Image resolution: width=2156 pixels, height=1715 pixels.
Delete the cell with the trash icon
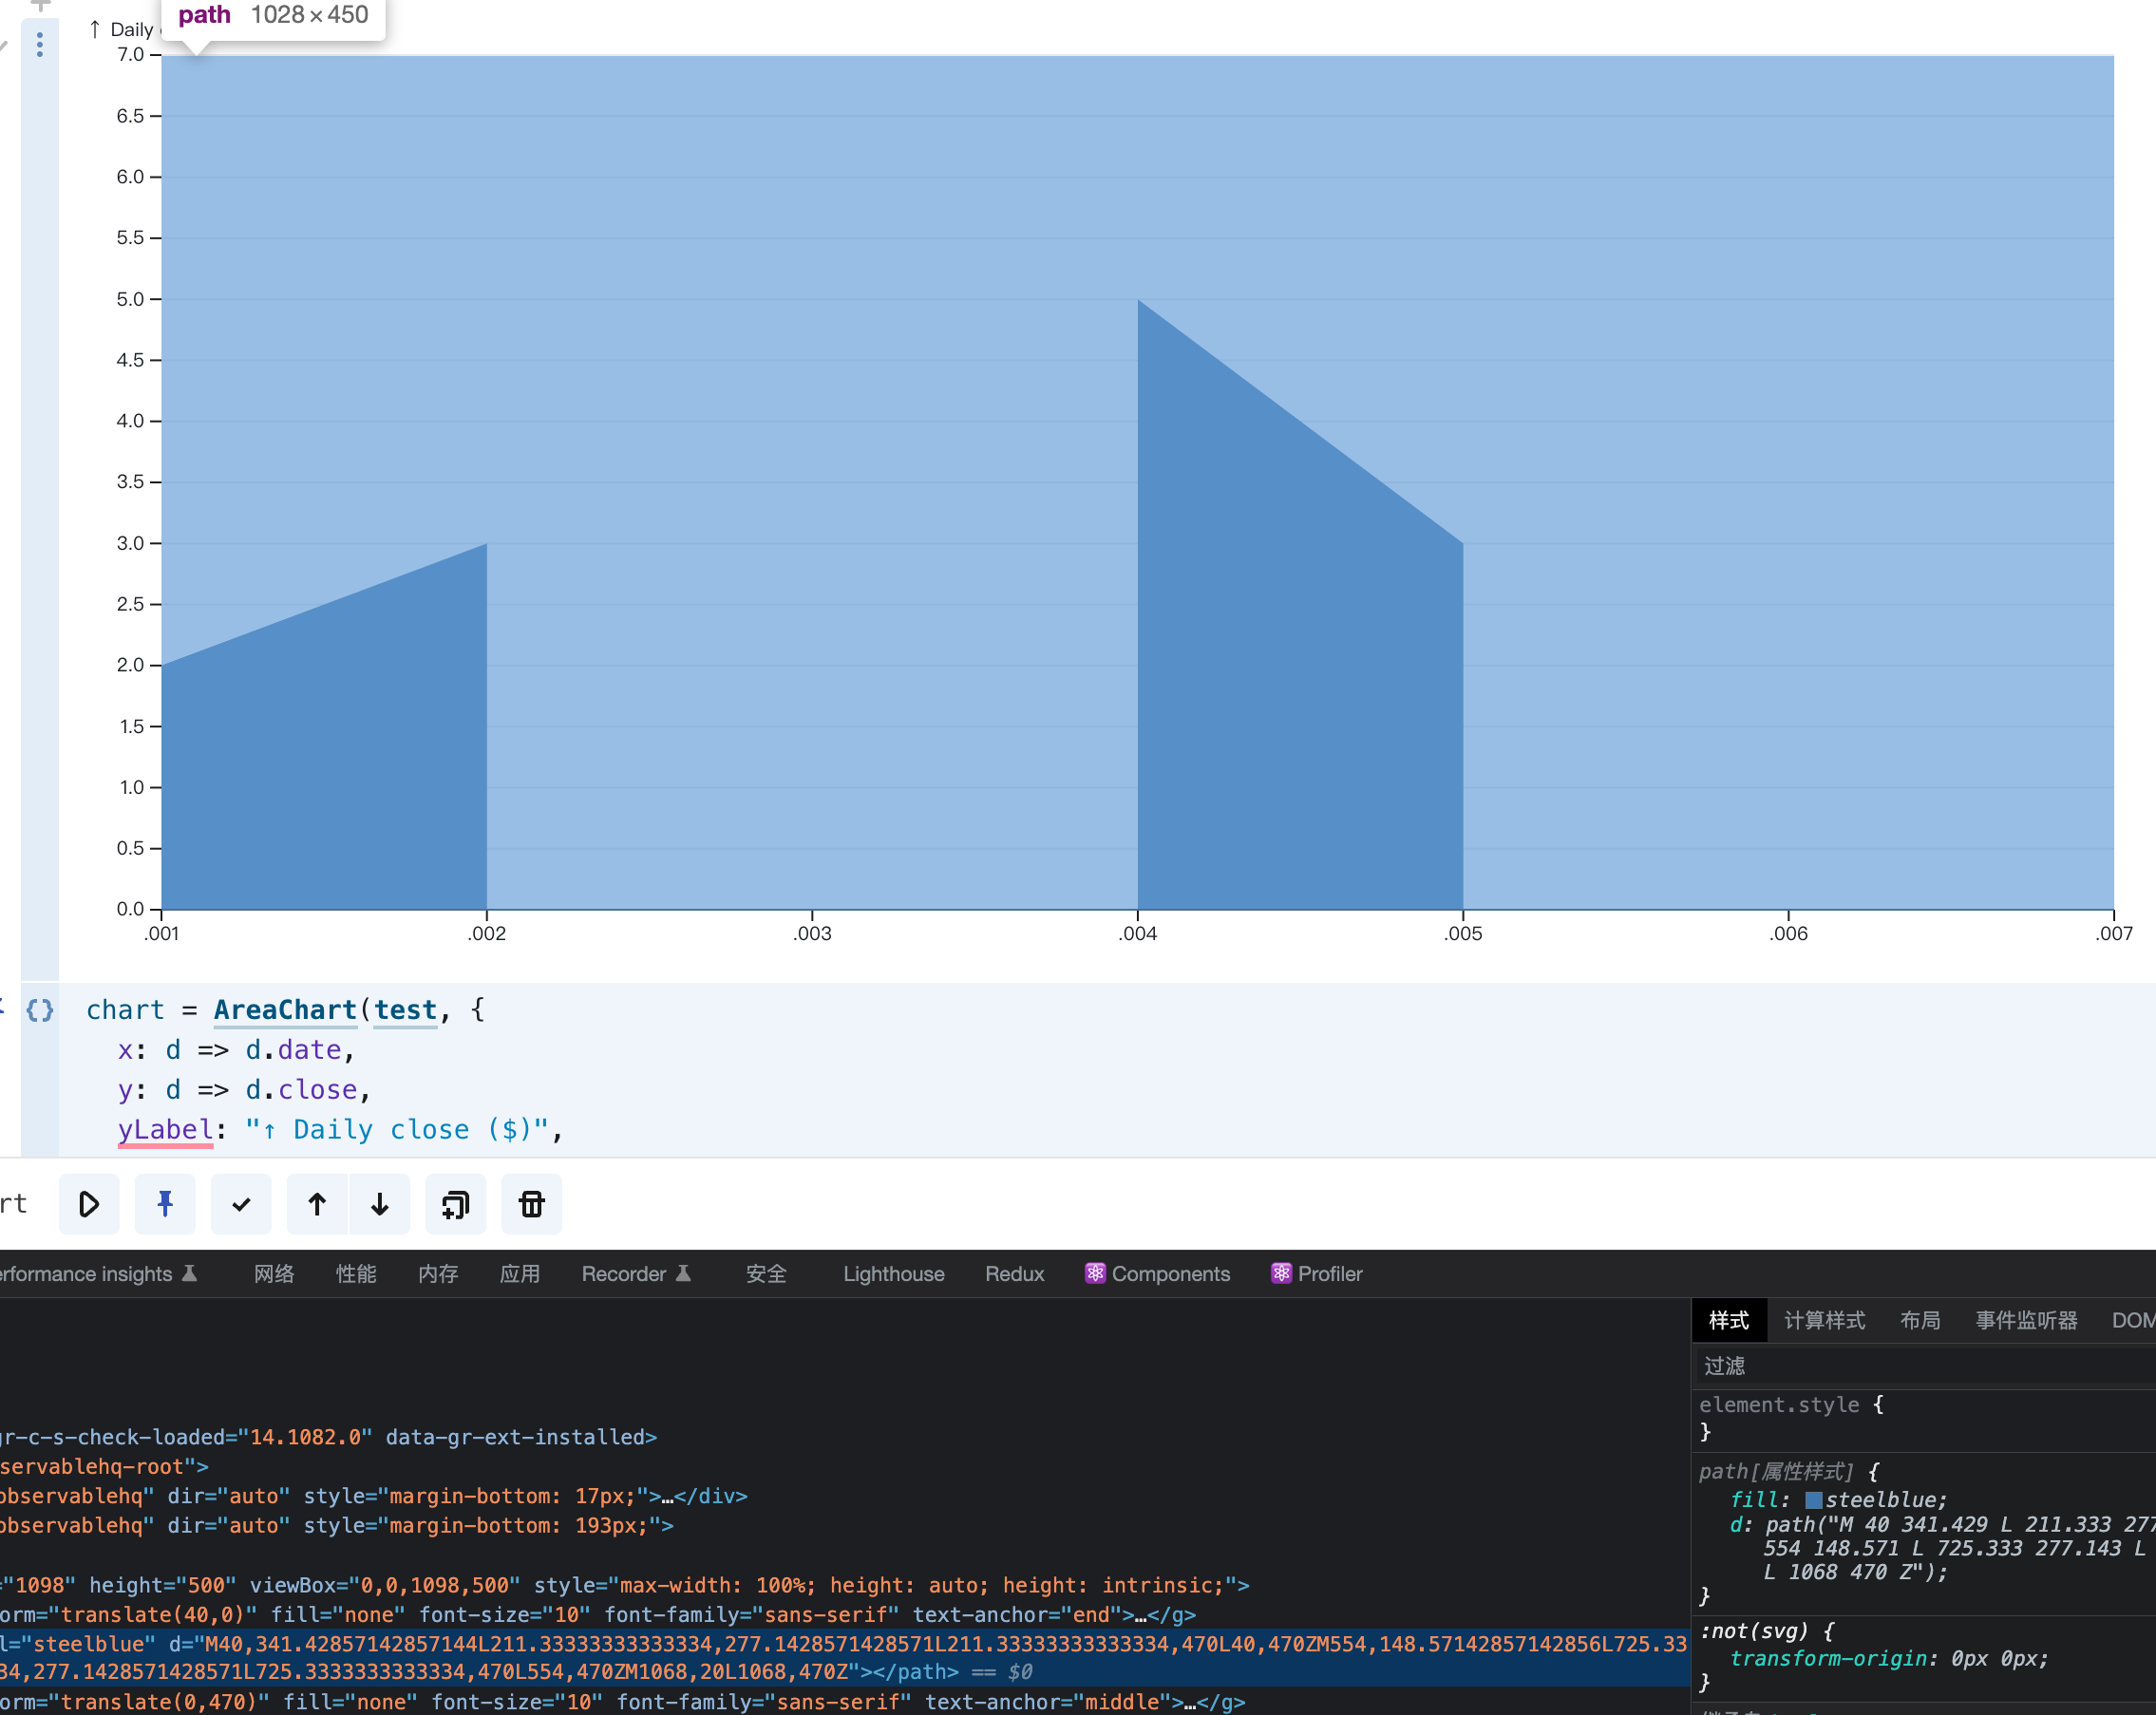(x=531, y=1204)
